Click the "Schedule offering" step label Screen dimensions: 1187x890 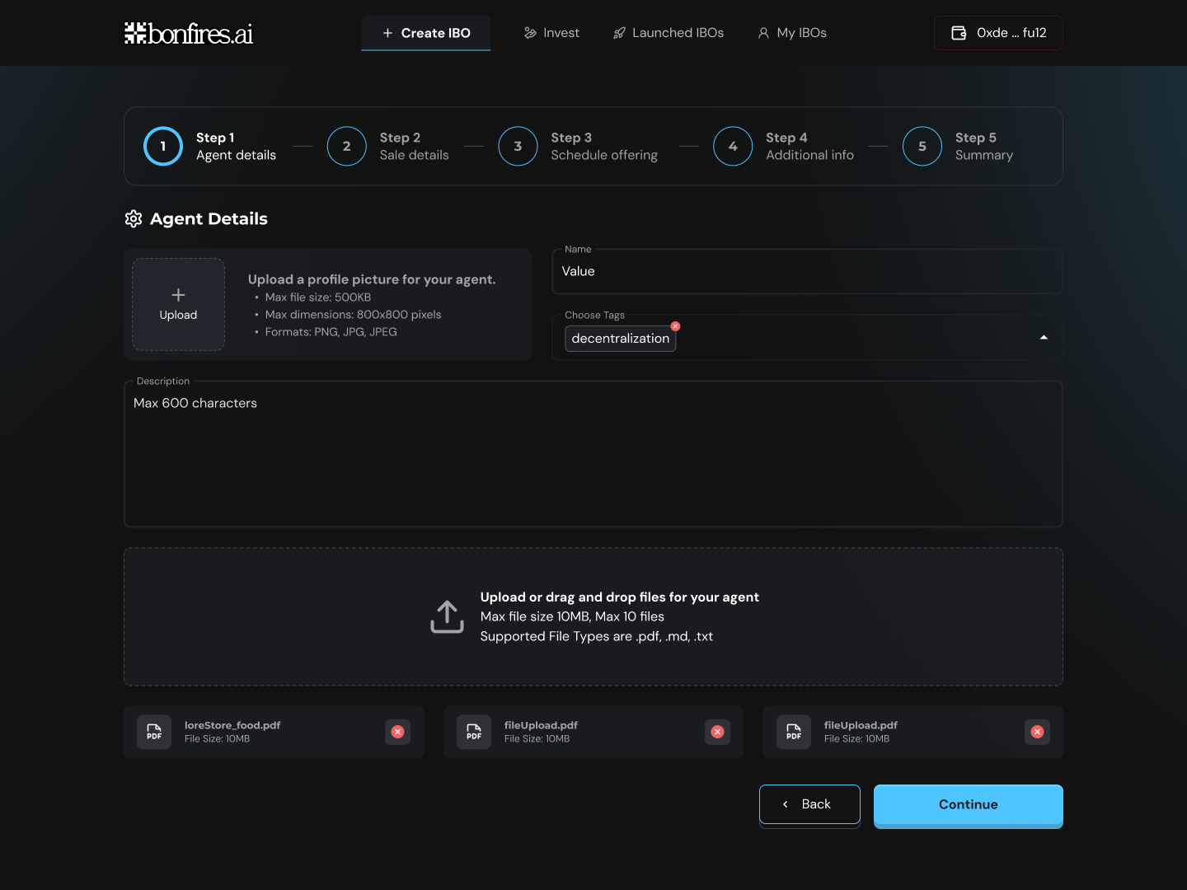[x=604, y=155]
